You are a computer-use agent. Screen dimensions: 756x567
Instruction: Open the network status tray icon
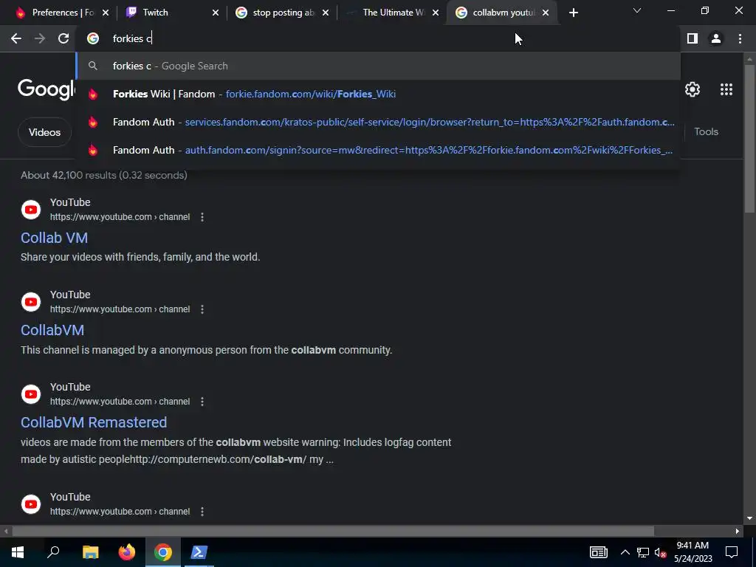tap(643, 552)
